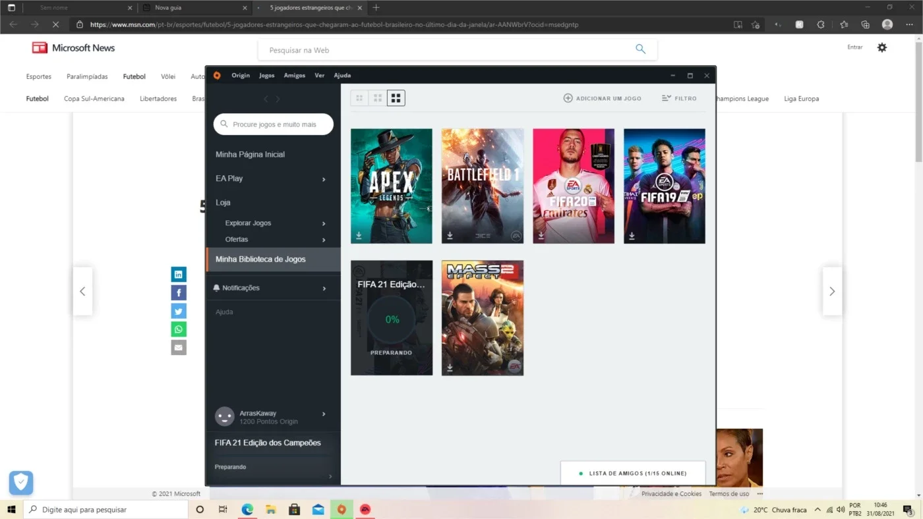Switch to large tile grid view
Screen dimensions: 923x519
tap(396, 98)
